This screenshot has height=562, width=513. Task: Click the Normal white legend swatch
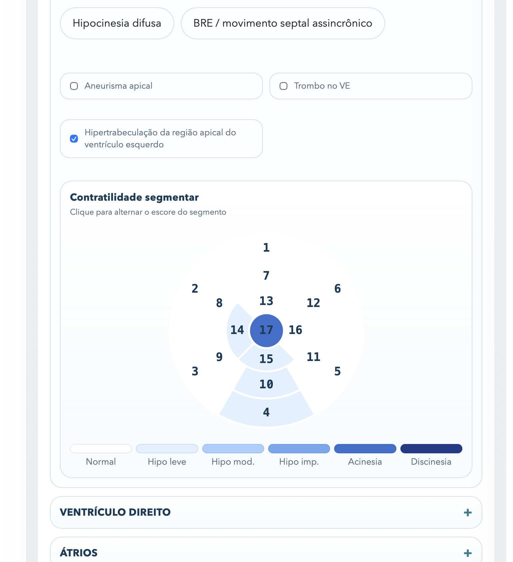tap(101, 449)
